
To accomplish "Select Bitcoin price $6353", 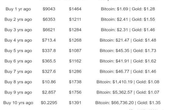I will [x=49, y=20].
